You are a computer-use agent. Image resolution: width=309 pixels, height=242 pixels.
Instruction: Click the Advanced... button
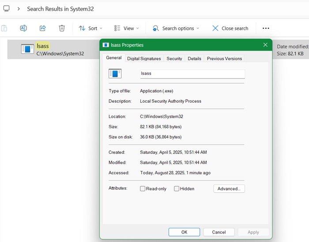[x=229, y=189]
